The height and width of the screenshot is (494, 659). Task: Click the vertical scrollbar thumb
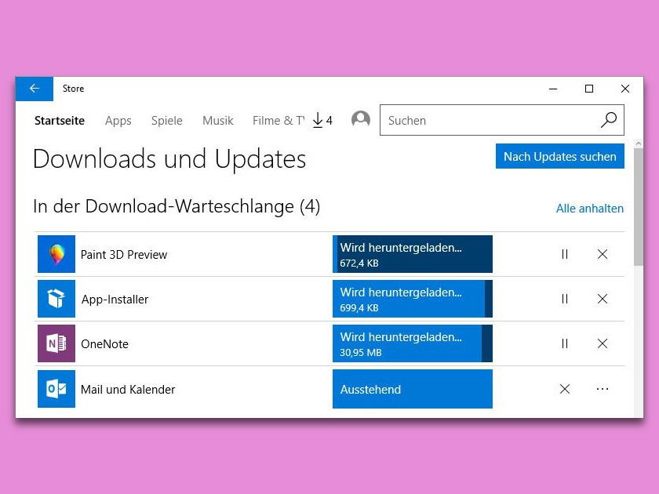[639, 207]
